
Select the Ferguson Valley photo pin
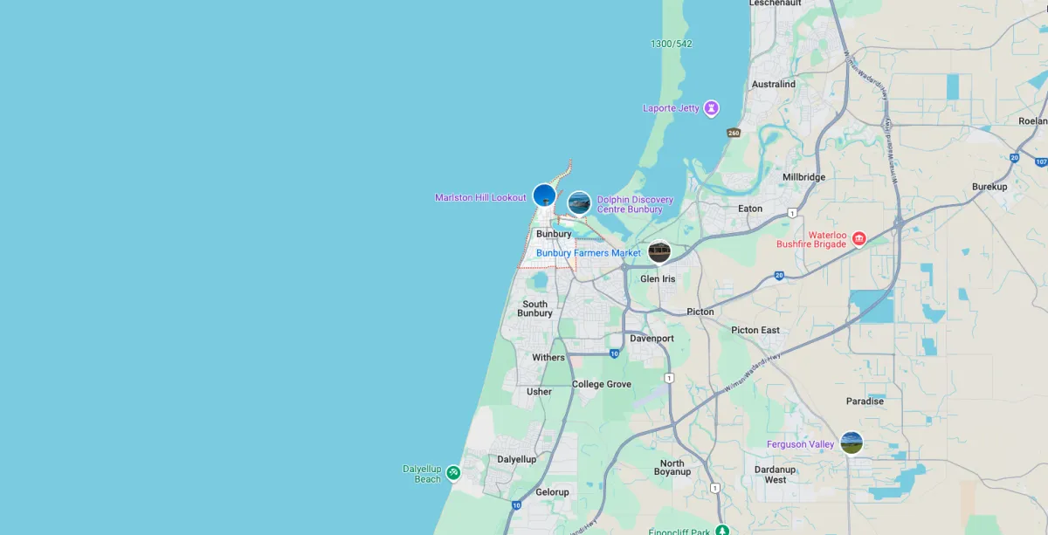[851, 442]
